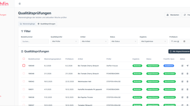Screen dimensions: 190x106
Task: Edit quality check 106542
Action: (x=182, y=82)
